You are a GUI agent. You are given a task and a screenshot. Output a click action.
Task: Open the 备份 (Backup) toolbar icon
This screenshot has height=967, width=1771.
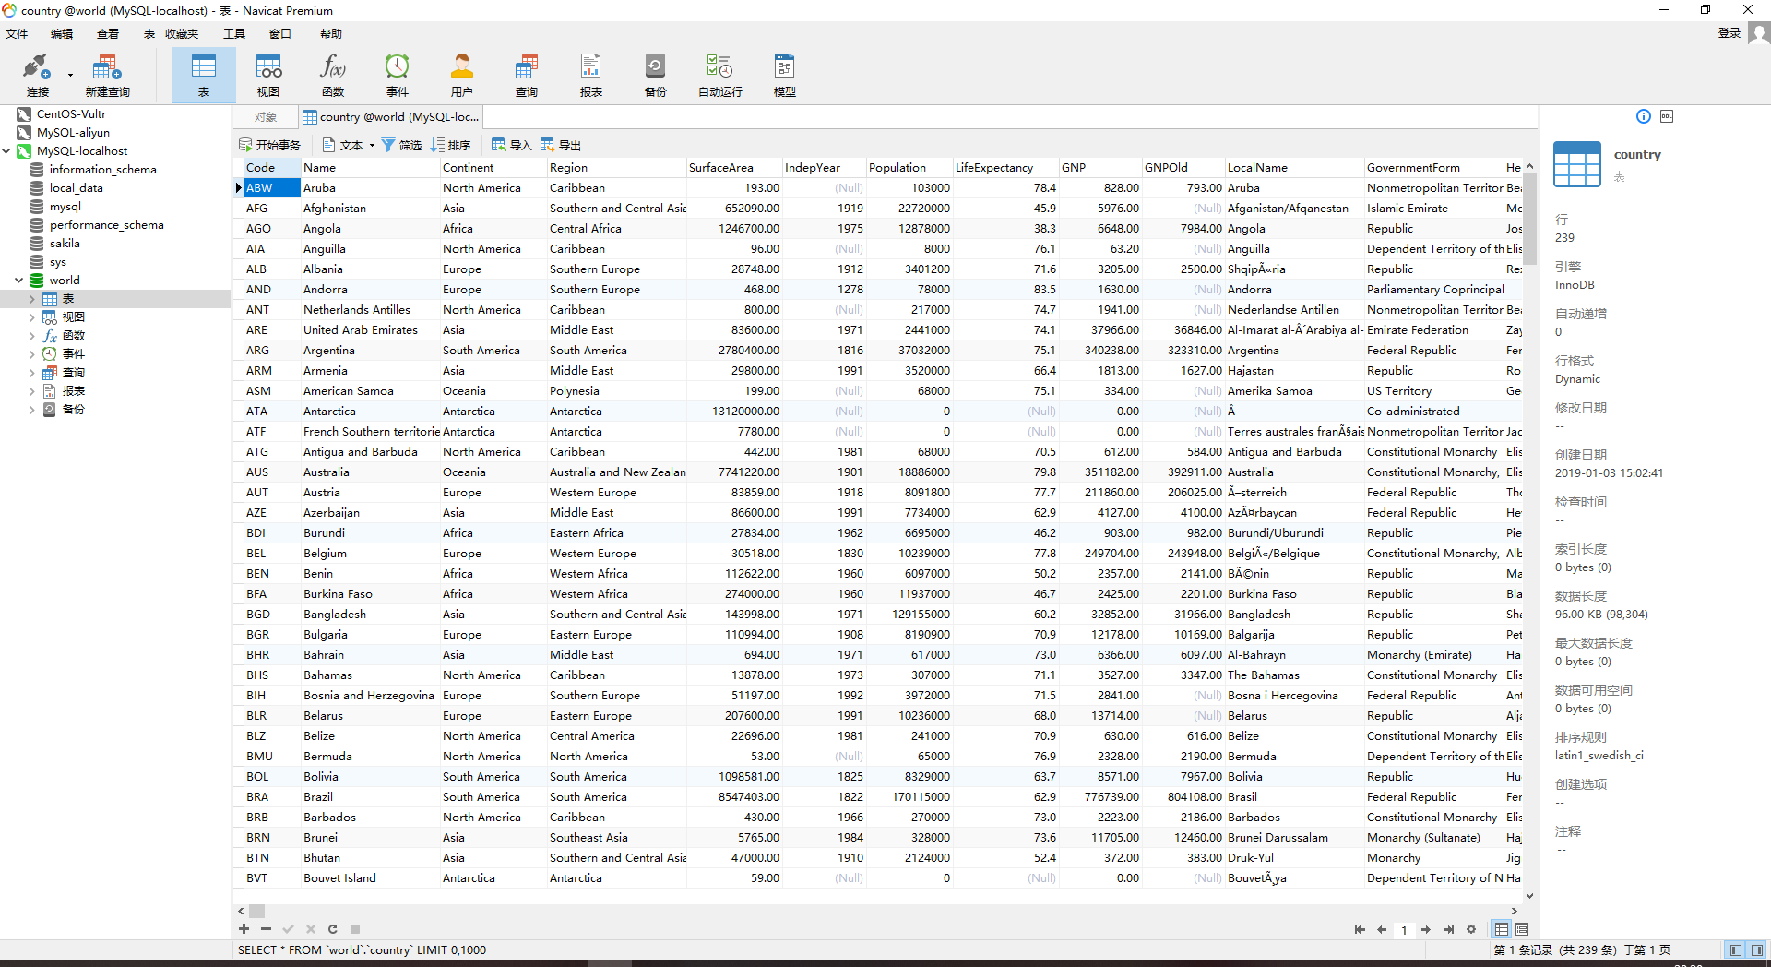656,75
